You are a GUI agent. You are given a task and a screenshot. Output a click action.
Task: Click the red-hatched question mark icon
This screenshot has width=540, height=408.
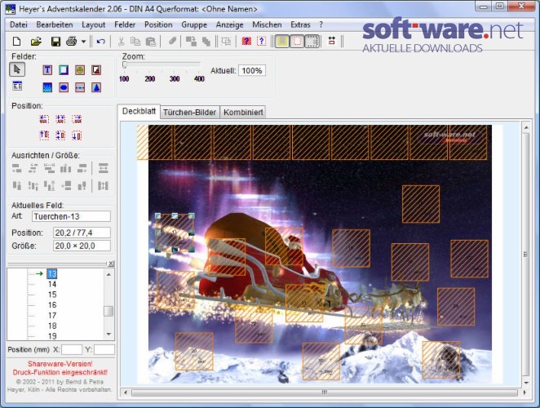[246, 42]
